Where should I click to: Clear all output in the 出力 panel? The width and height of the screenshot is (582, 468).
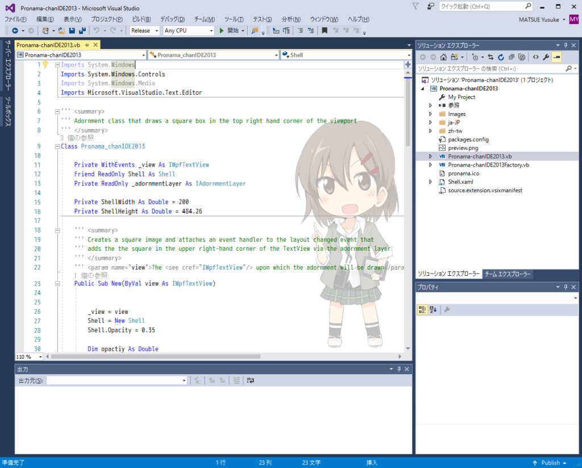click(x=236, y=381)
